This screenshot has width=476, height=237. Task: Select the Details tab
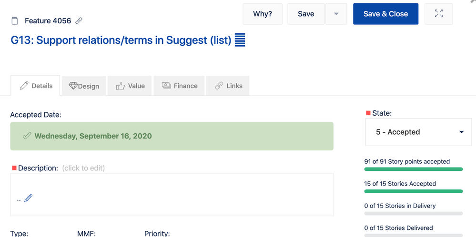[x=36, y=86]
